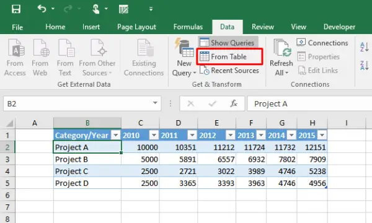
Task: Click the Save icon in quick access toolbar
Action: click(x=16, y=9)
